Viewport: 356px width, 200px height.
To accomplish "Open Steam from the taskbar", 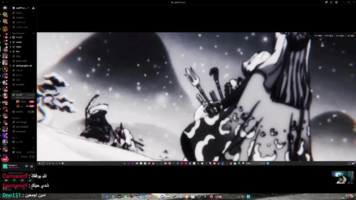I will tap(138, 197).
